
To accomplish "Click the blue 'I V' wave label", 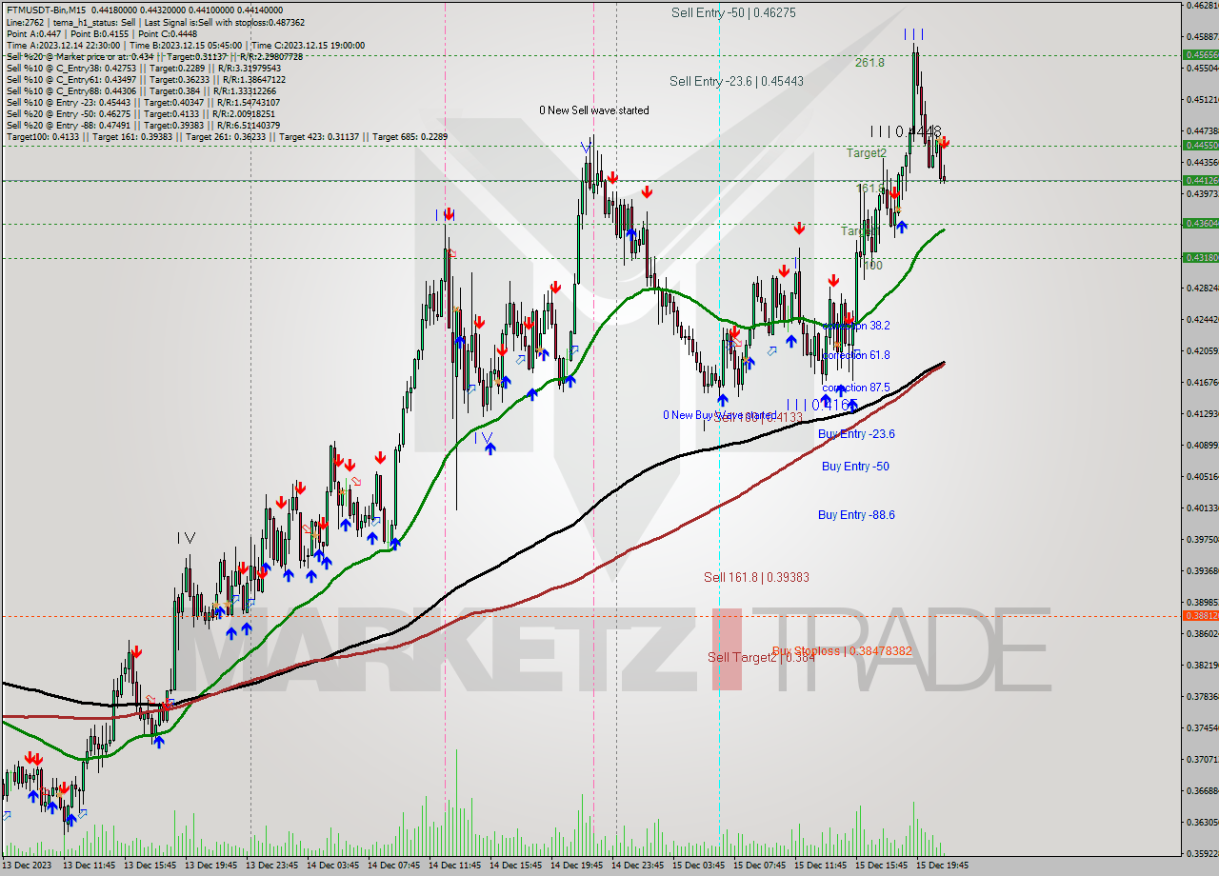I will point(486,438).
